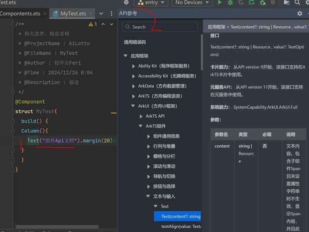Go to next highlighted error arrow

[x=112, y=24]
